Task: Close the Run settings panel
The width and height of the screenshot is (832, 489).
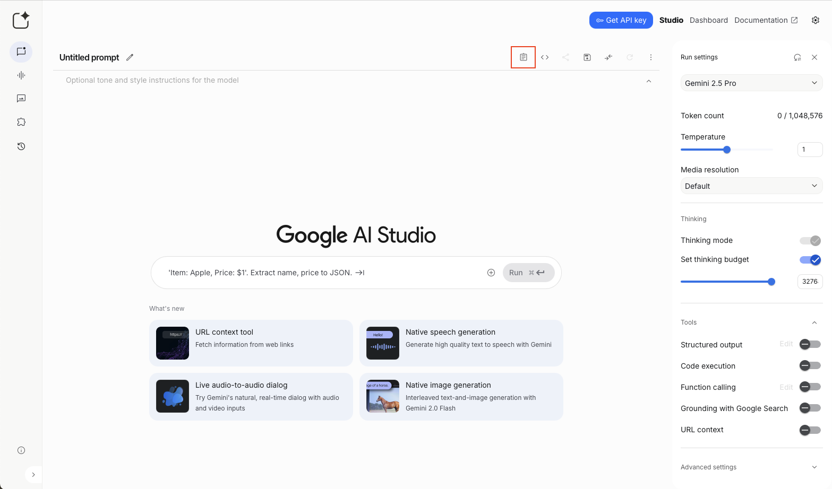Action: pyautogui.click(x=814, y=57)
